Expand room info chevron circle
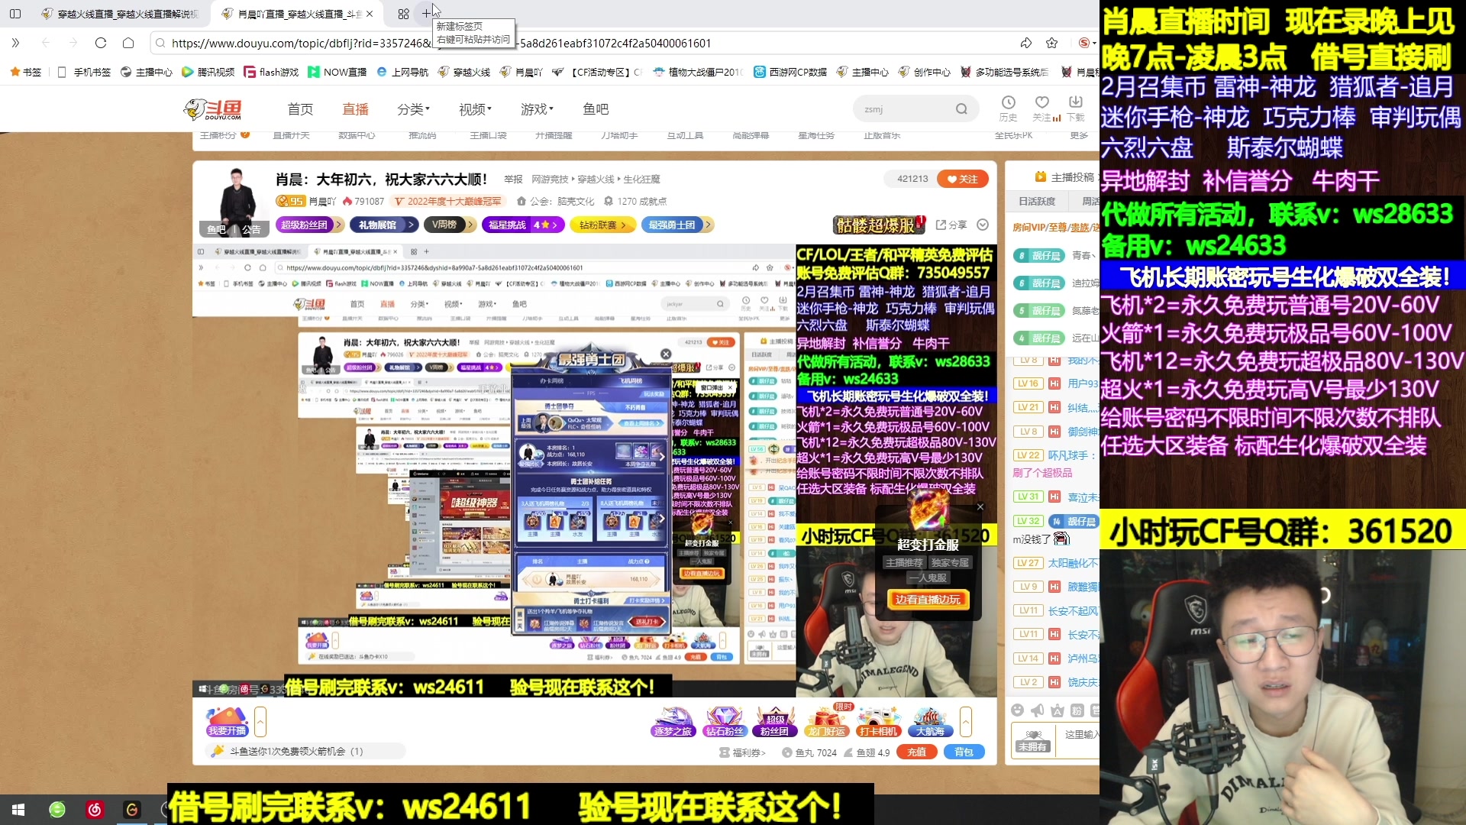Viewport: 1466px width, 825px height. [983, 225]
